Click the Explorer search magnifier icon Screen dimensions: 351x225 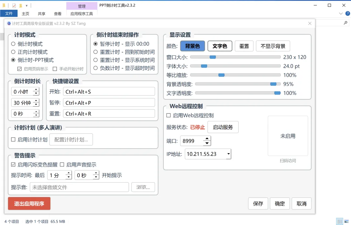coord(345,23)
